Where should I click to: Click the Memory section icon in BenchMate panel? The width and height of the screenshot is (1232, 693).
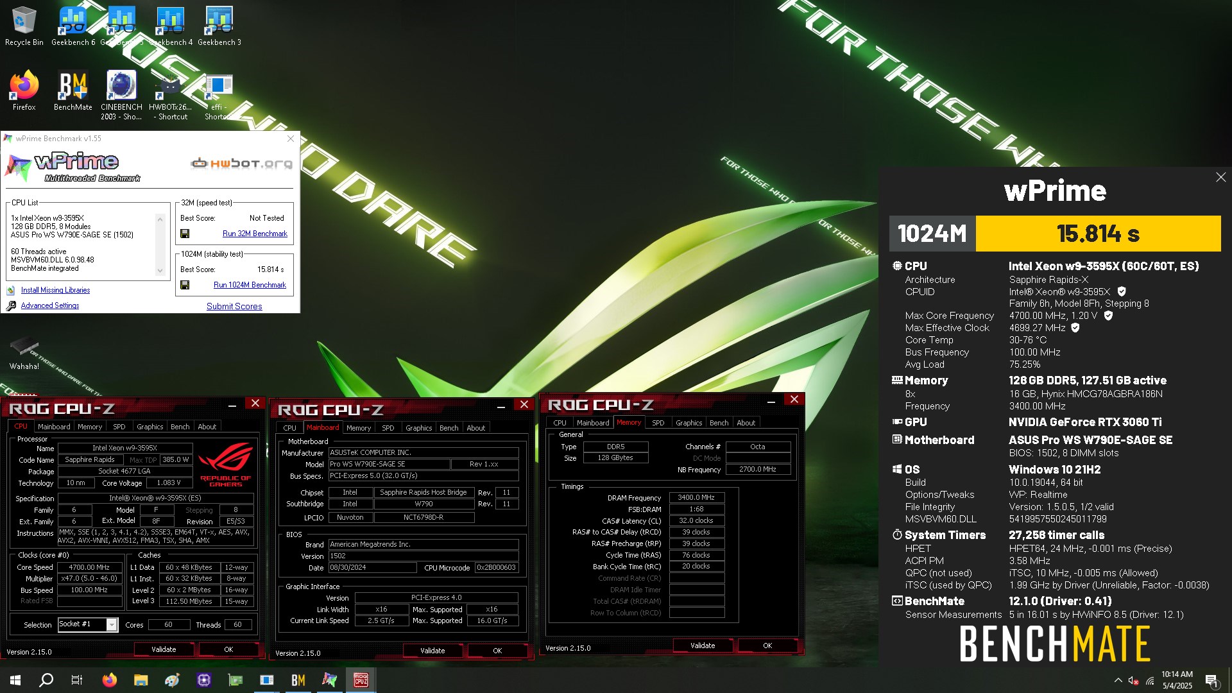point(897,380)
